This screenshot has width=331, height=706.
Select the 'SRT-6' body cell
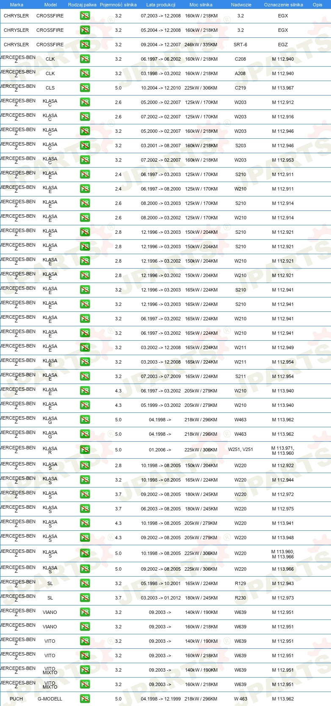click(240, 45)
